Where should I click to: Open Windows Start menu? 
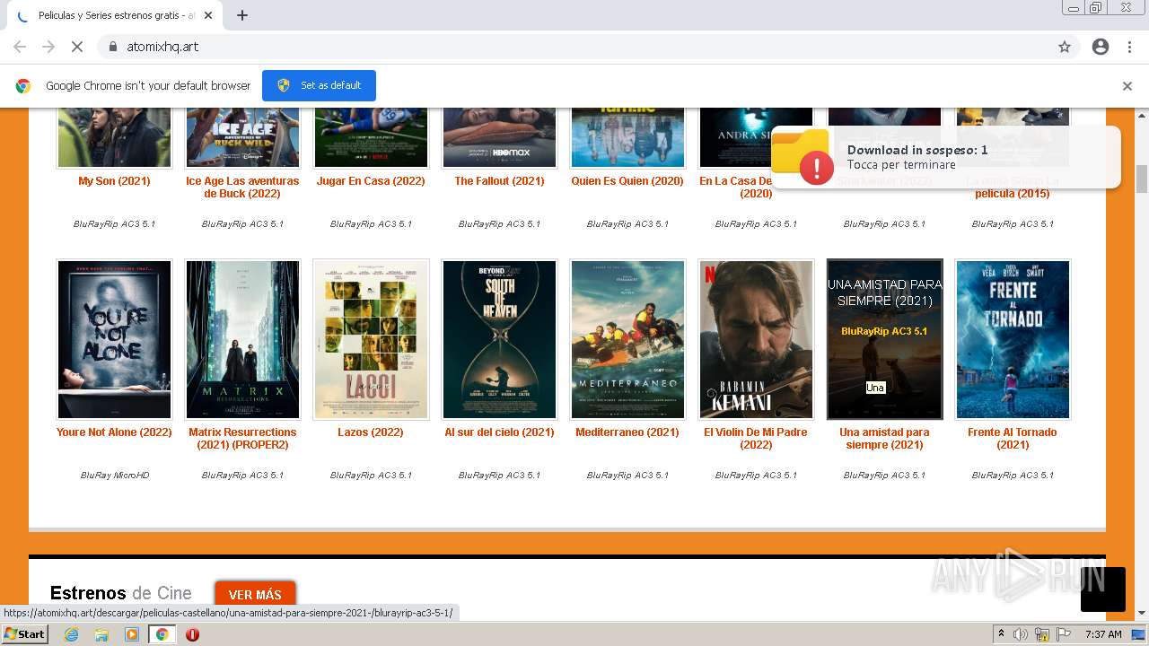coord(25,634)
